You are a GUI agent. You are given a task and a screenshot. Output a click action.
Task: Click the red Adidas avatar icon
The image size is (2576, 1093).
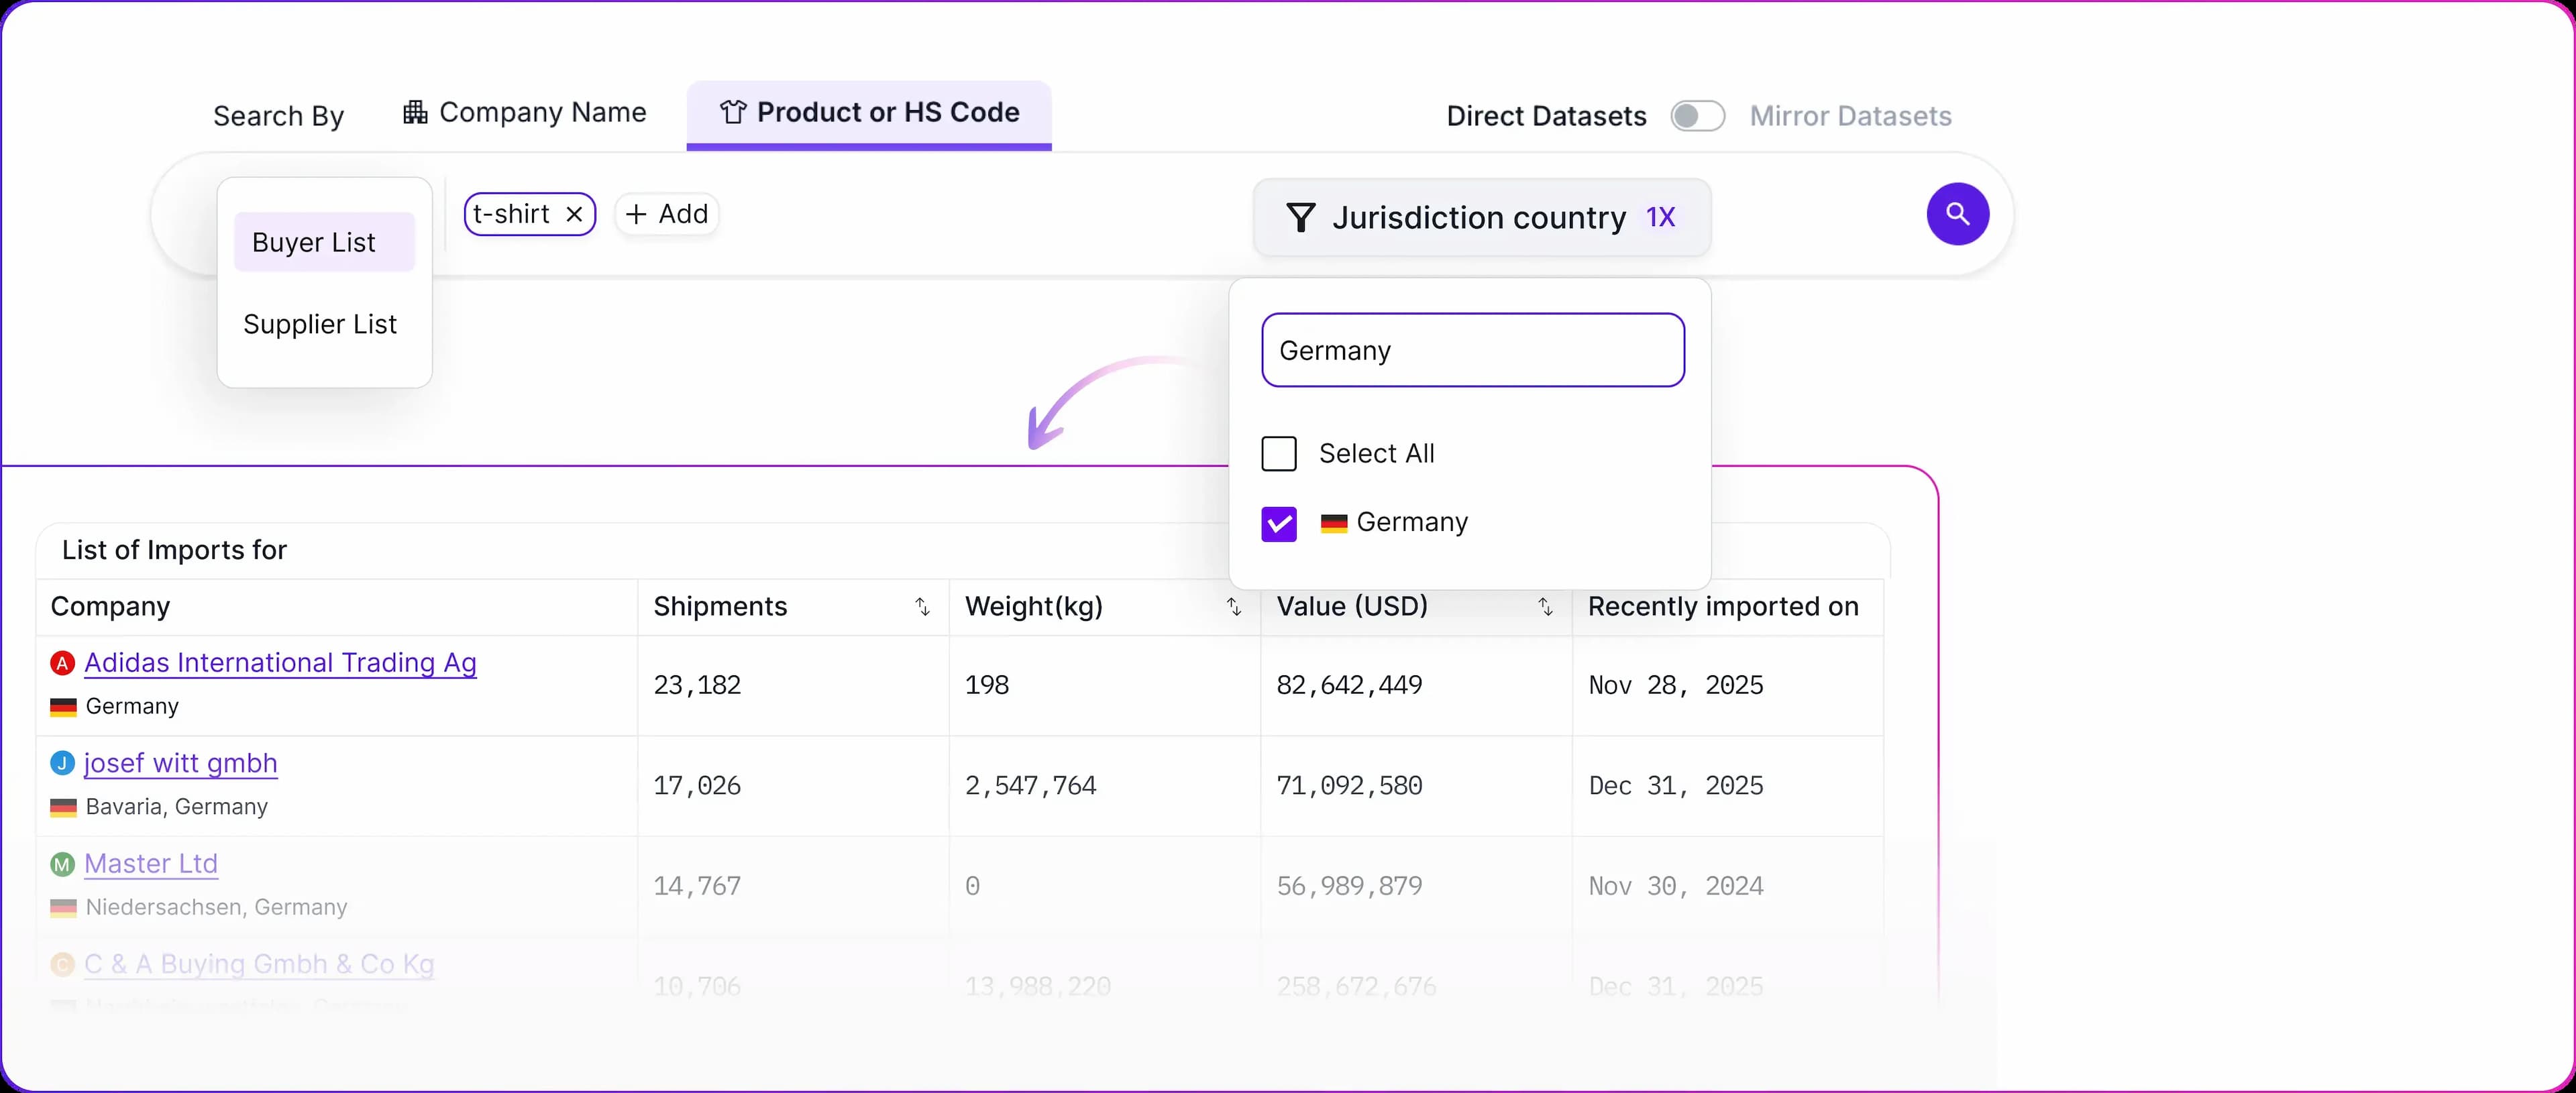(63, 663)
